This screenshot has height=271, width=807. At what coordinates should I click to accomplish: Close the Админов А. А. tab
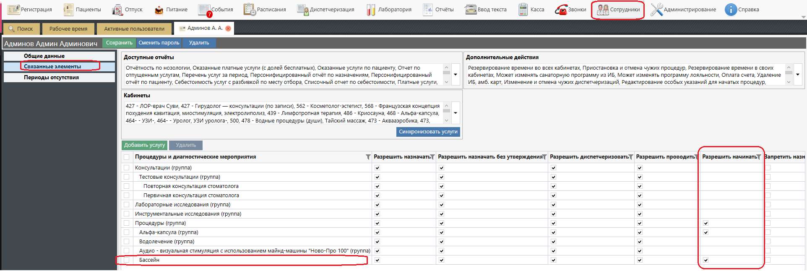[228, 29]
